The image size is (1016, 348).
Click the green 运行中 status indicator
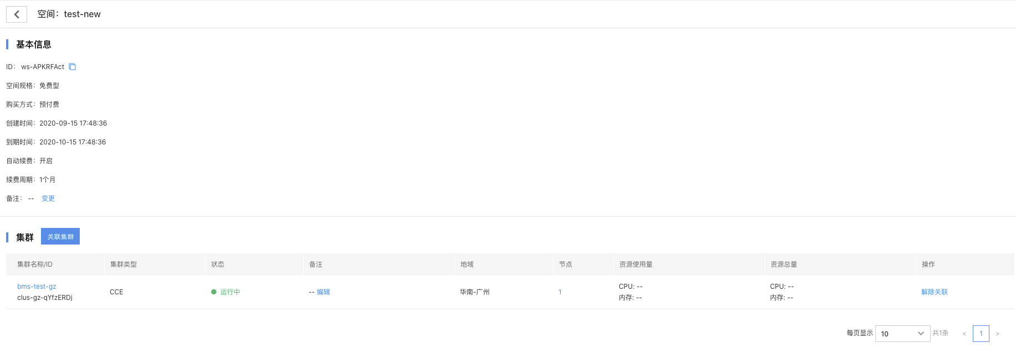pyautogui.click(x=225, y=292)
